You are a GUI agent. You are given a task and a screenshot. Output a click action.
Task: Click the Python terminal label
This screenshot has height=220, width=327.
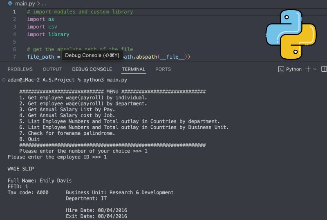tap(293, 69)
